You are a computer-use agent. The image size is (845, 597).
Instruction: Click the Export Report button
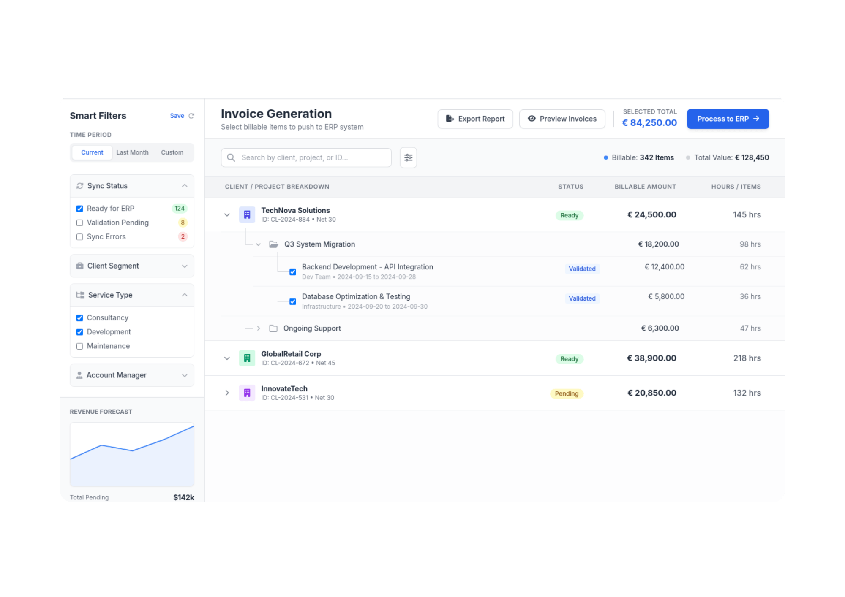click(x=475, y=119)
